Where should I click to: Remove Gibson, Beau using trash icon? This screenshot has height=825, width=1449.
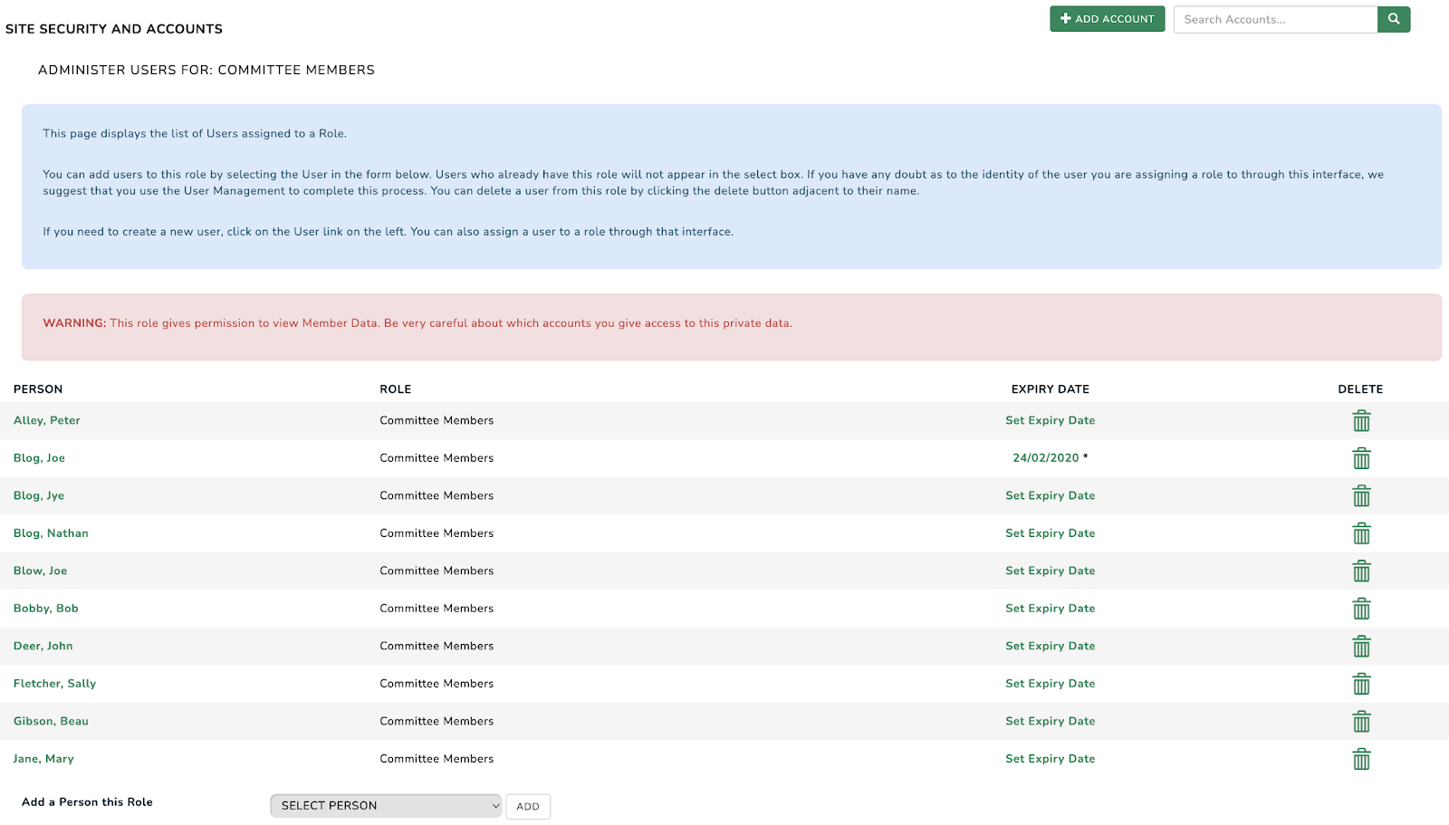(x=1360, y=722)
